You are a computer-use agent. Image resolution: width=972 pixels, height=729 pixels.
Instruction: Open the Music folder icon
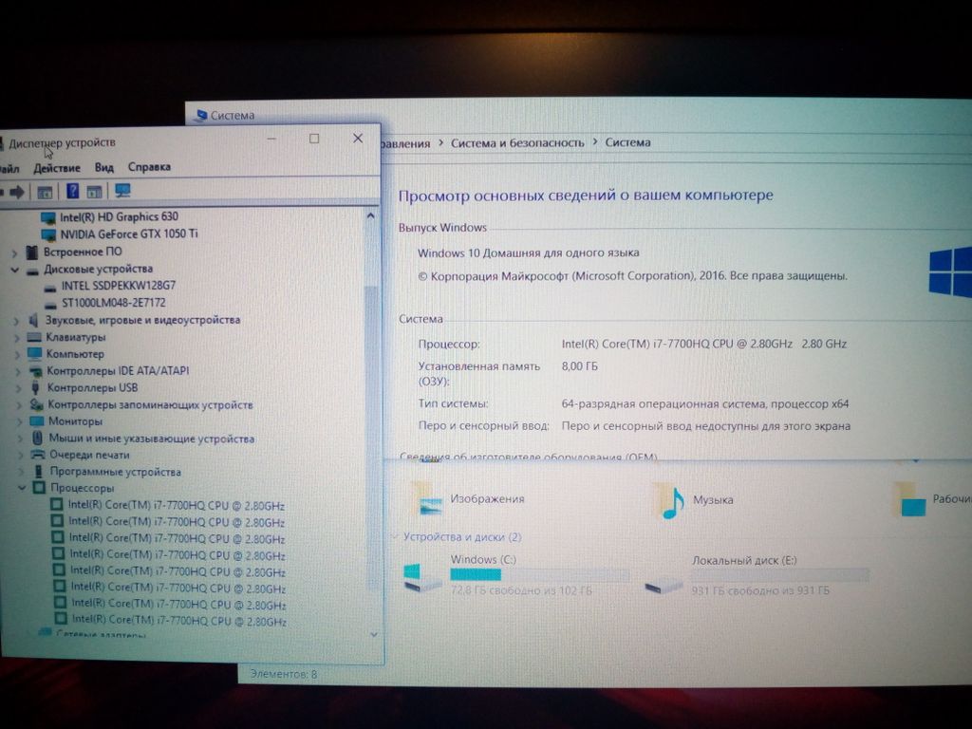point(669,500)
